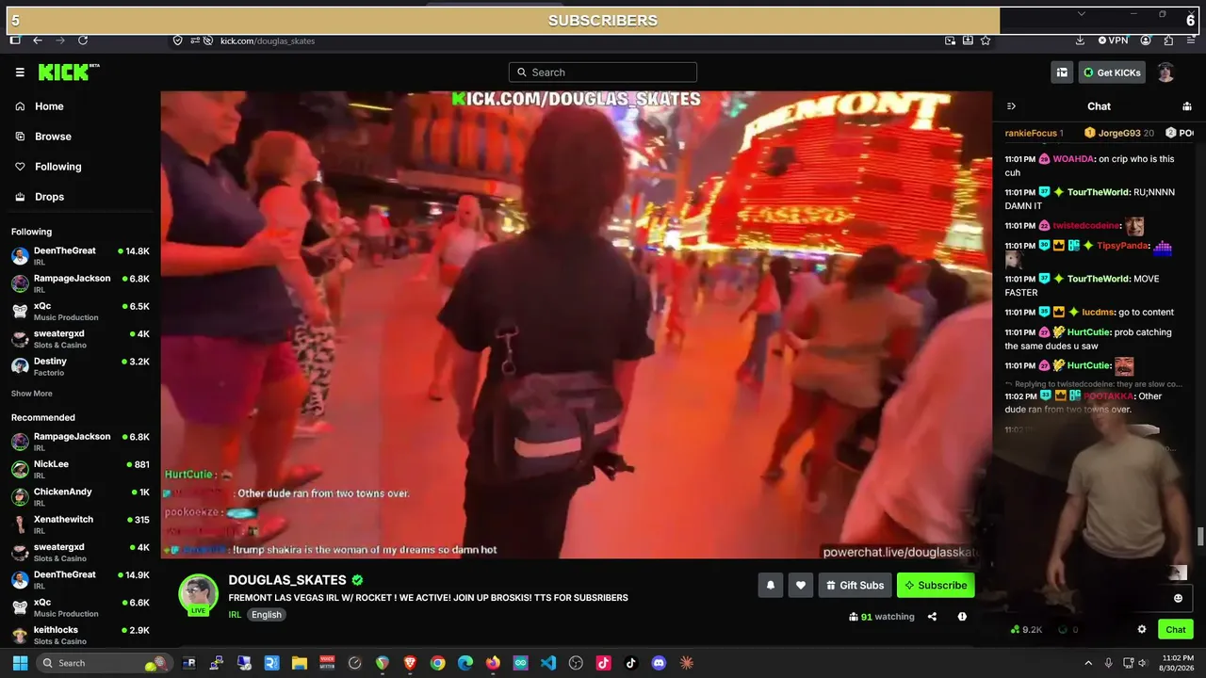This screenshot has height=678, width=1206.
Task: Open chat settings gear icon
Action: coord(1142,629)
